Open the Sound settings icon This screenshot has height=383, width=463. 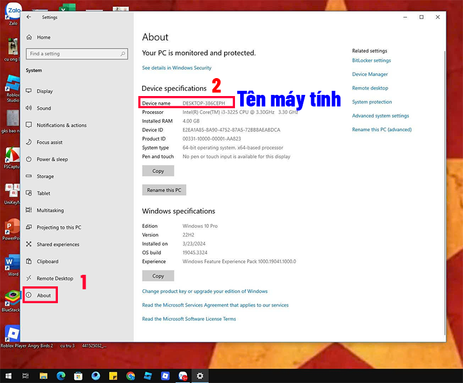[28, 108]
